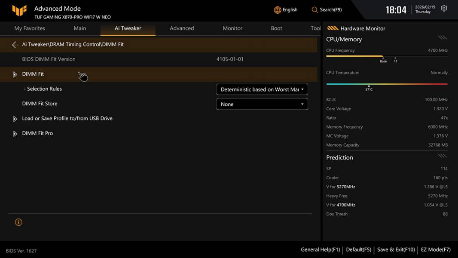Click the globe icon for language

278,10
